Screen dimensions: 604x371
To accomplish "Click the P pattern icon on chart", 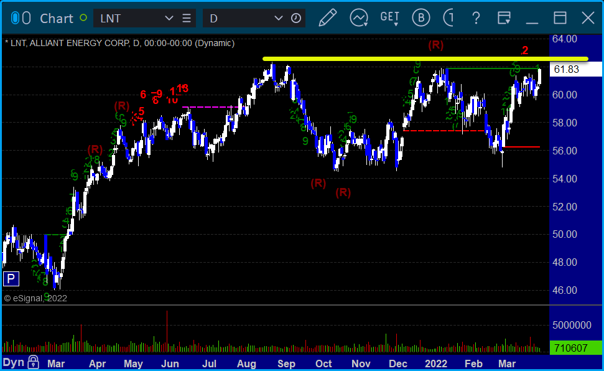I will [x=11, y=279].
